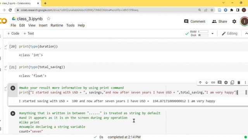Add a new Code cell
Screen dimensions: 248x140
coord(13,33)
